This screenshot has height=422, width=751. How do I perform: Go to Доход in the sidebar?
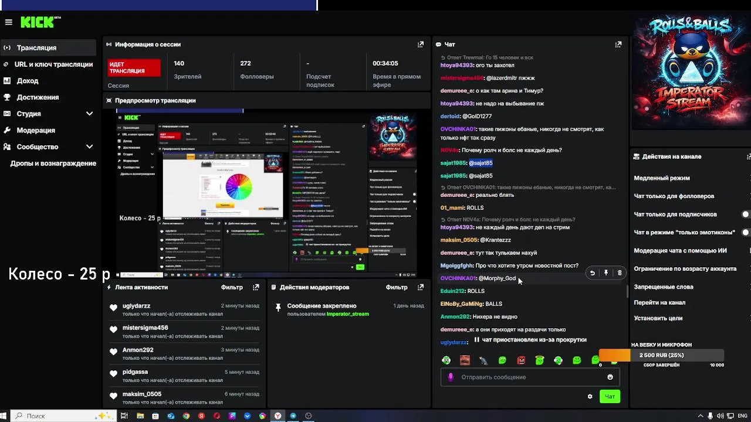pos(48,81)
